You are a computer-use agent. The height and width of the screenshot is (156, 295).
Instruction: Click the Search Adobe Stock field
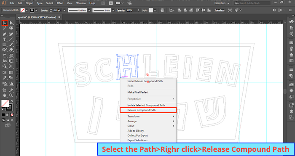point(252,3)
